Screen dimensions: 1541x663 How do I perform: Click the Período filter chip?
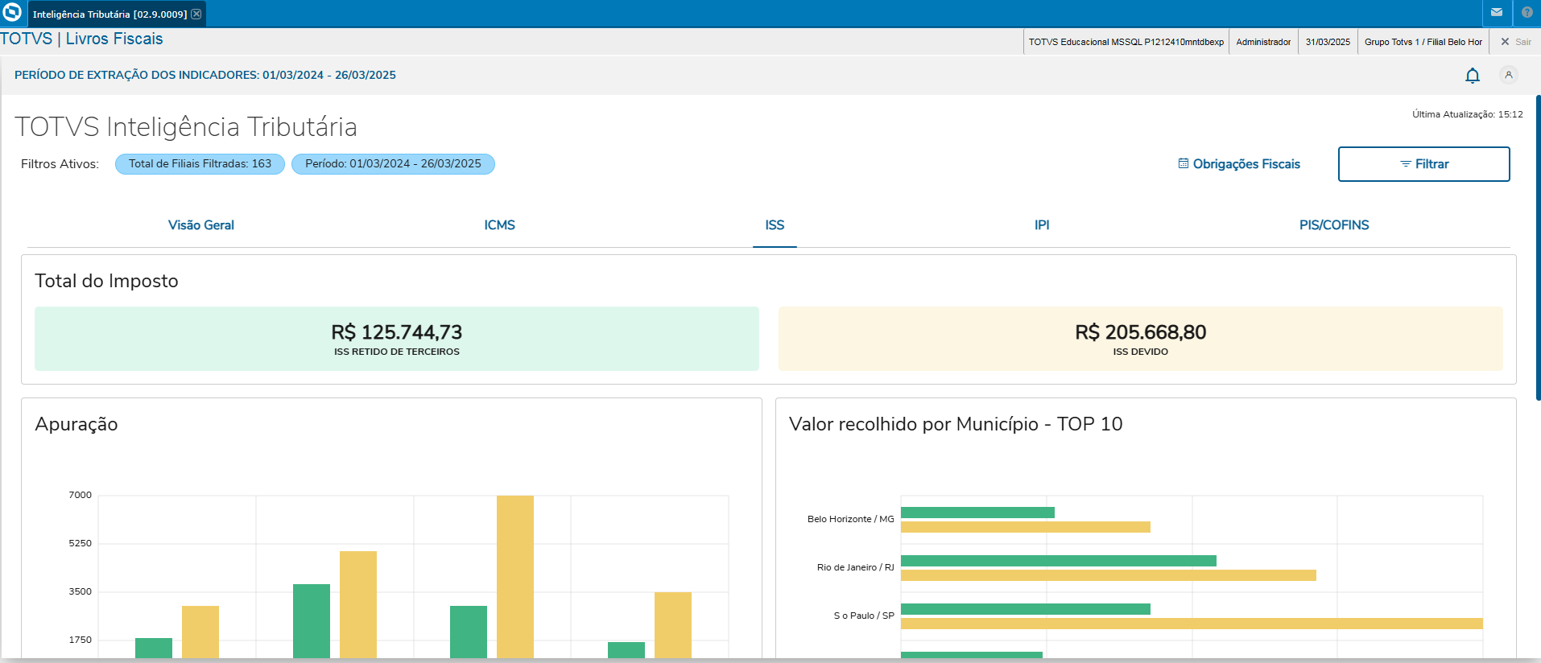point(393,164)
